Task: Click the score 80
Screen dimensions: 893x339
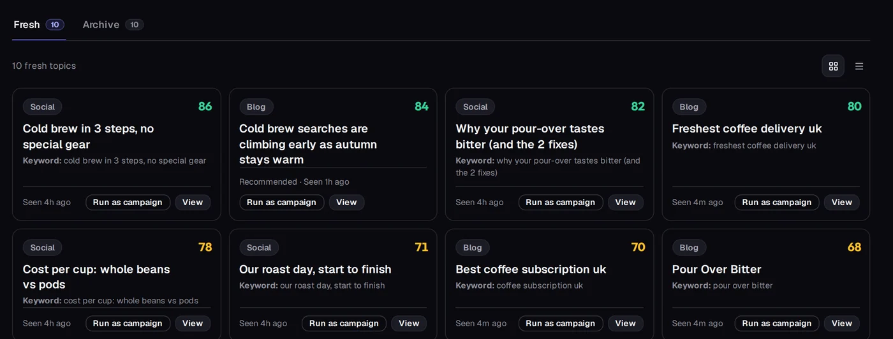Action: pos(855,106)
